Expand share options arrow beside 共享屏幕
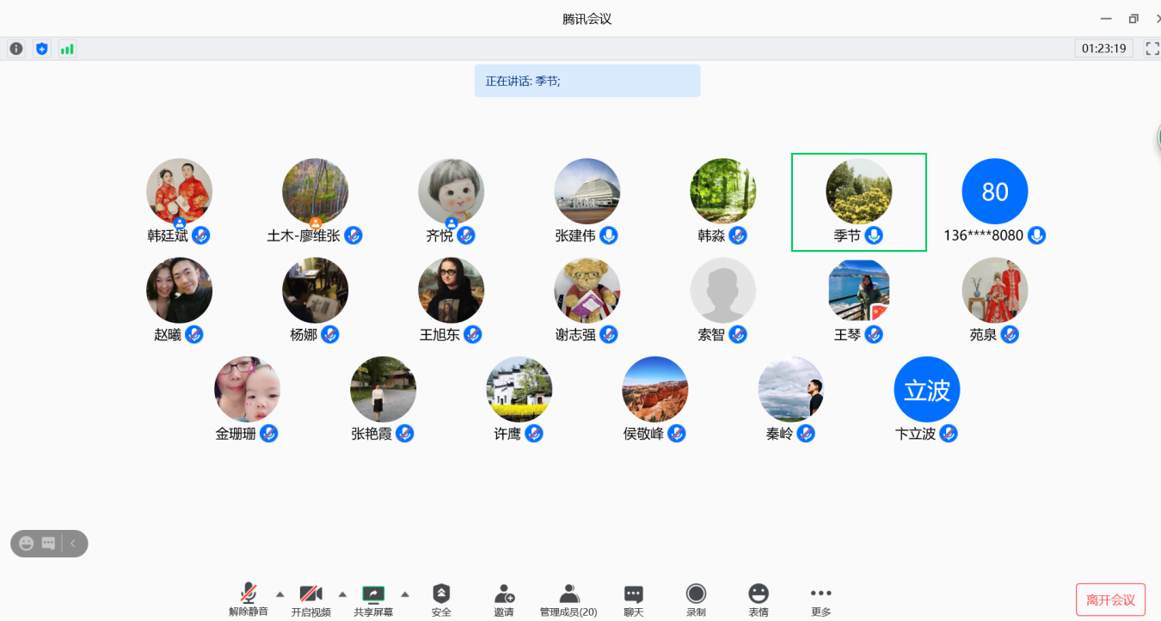The width and height of the screenshot is (1161, 621). pyautogui.click(x=405, y=594)
